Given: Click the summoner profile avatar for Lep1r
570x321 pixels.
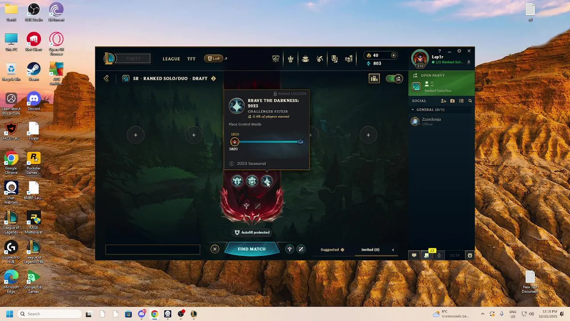Looking at the screenshot, I should click(420, 58).
